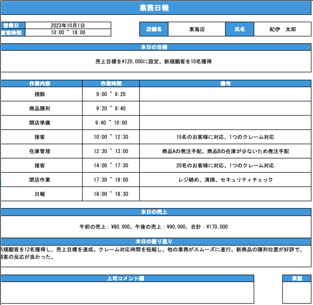Select the date cell 2023年10月1日
The height and width of the screenshot is (305, 313).
68,26
